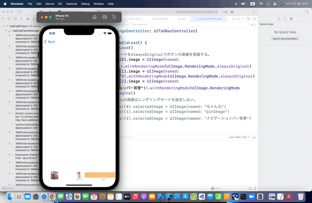The image size is (312, 203).
Task: Toggle Xcode navigator sidebar visibility
Action: click(20, 12)
